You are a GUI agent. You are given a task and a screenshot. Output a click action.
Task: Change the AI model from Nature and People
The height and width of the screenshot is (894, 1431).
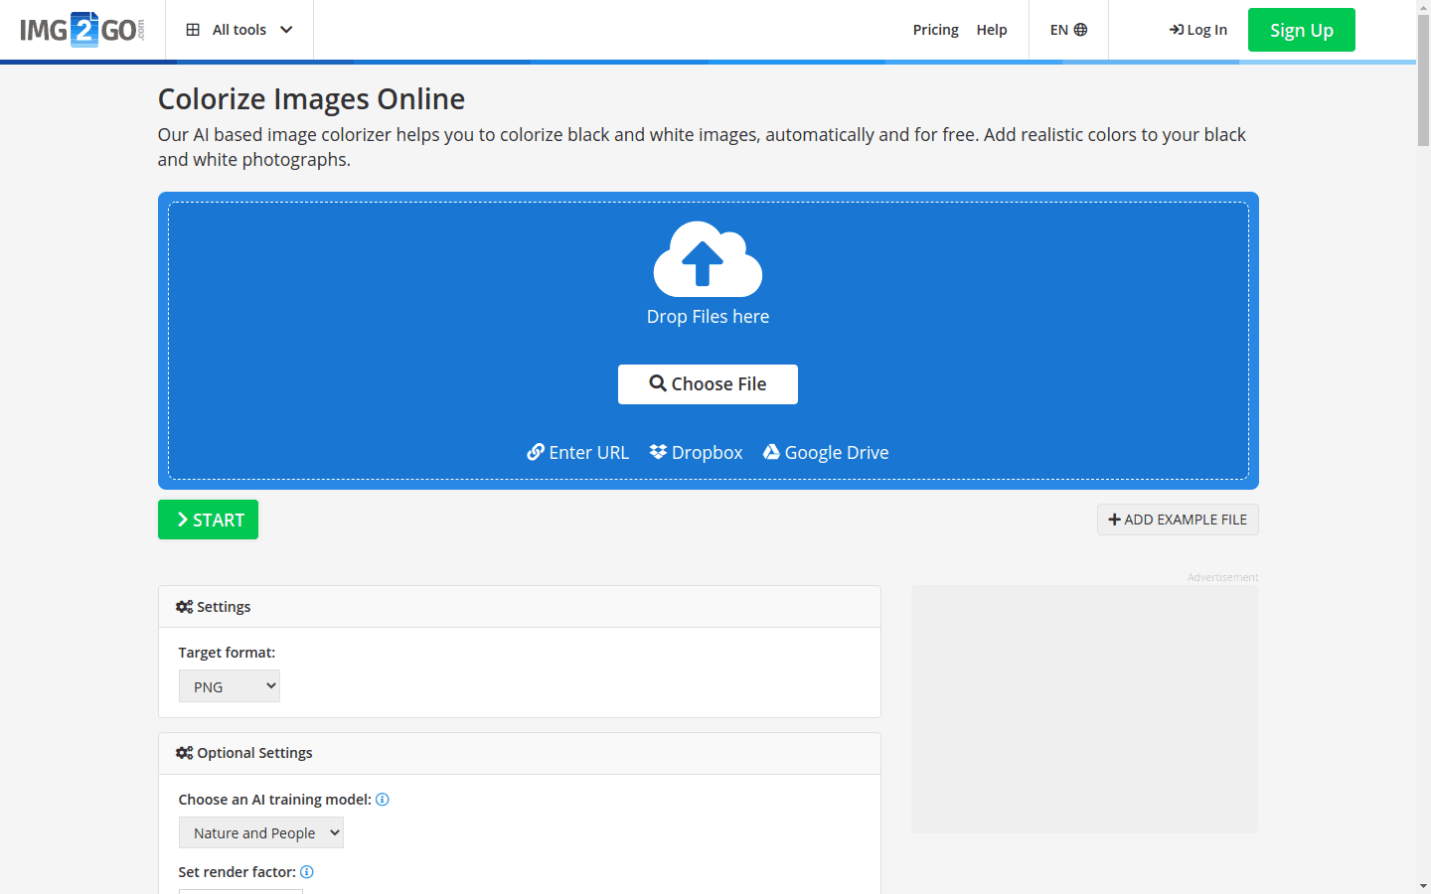pyautogui.click(x=260, y=832)
